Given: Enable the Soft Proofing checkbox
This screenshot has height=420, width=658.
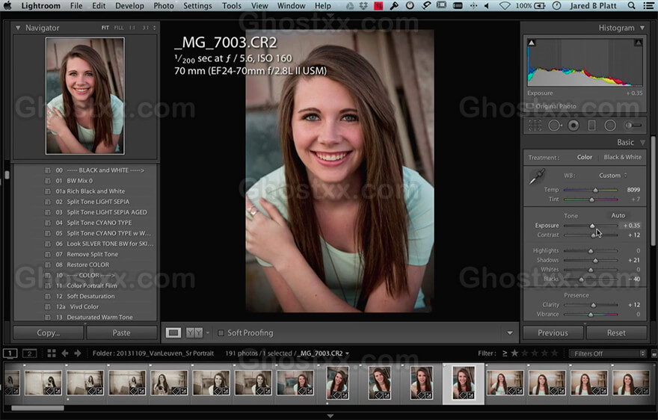Looking at the screenshot, I should pyautogui.click(x=221, y=333).
